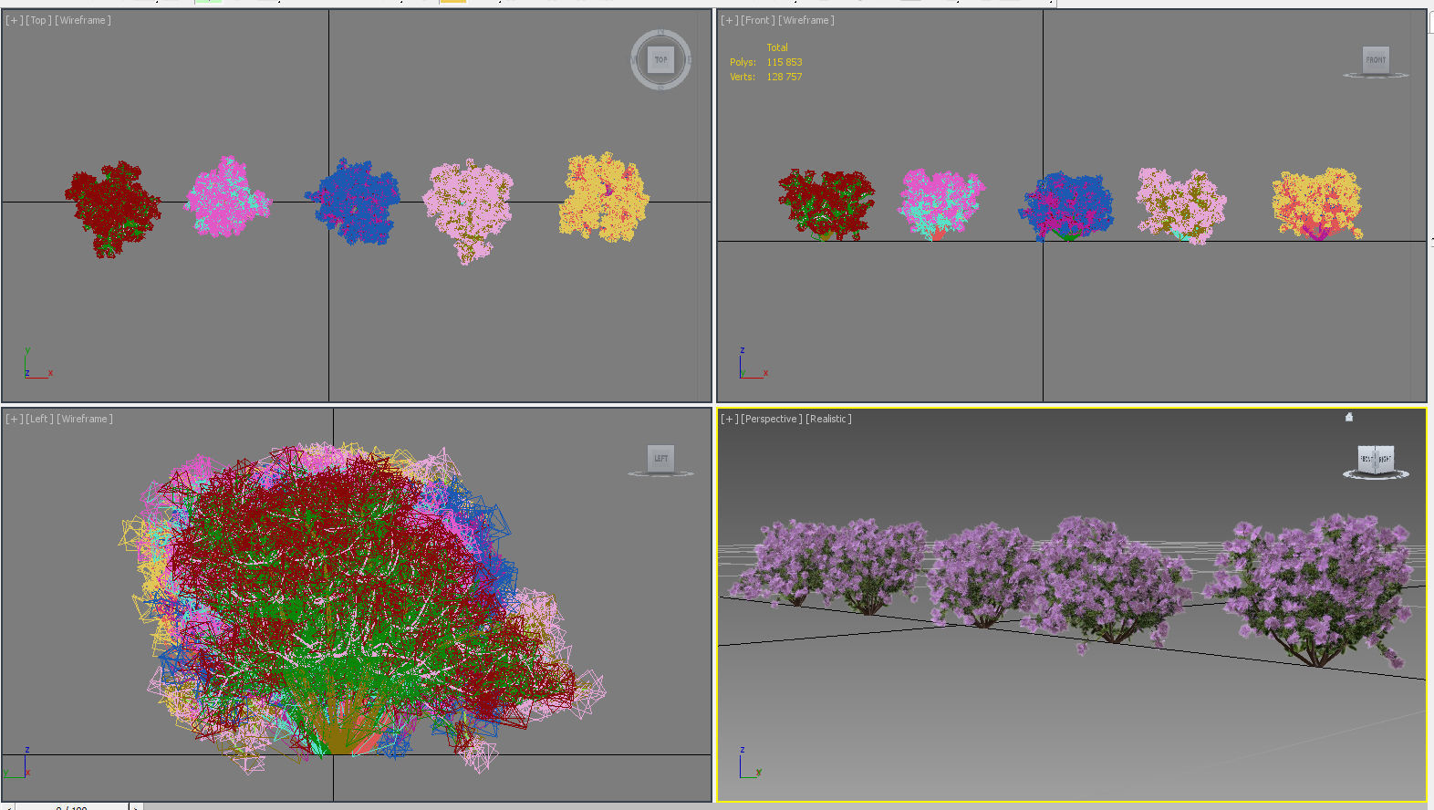Click the FRONT face ViewCube in Front viewport

click(1376, 59)
